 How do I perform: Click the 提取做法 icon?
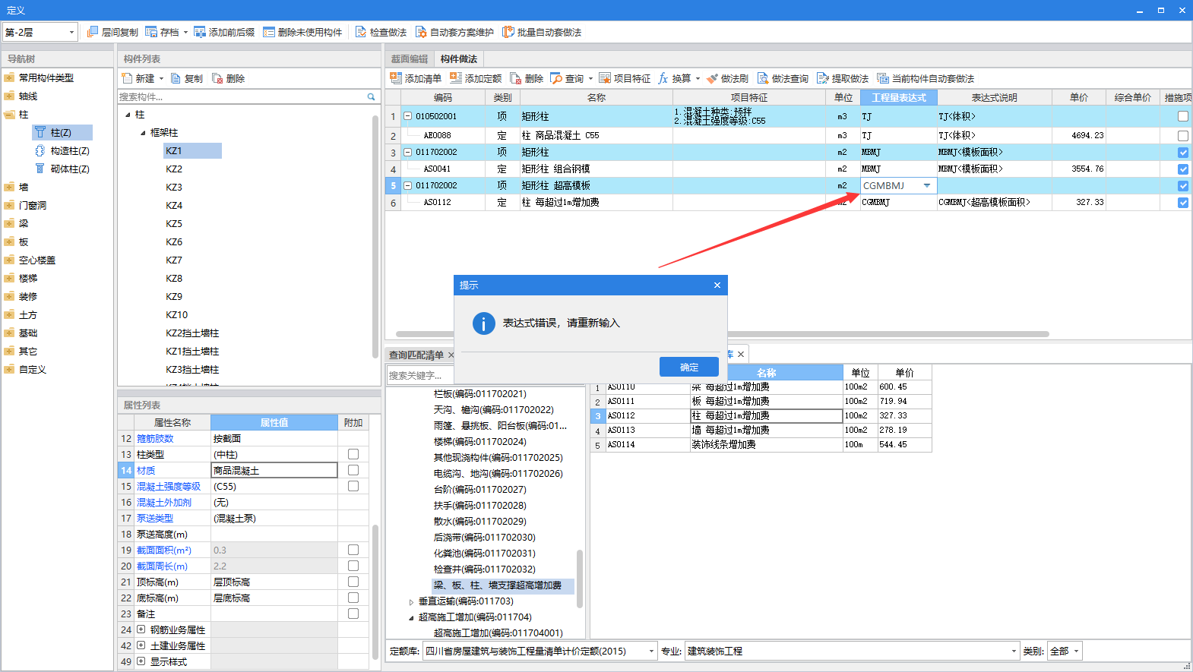(823, 78)
